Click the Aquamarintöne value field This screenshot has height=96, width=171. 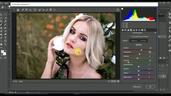149,65
